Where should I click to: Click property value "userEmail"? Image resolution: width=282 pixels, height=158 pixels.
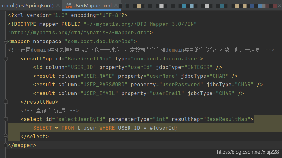[x=167, y=93]
